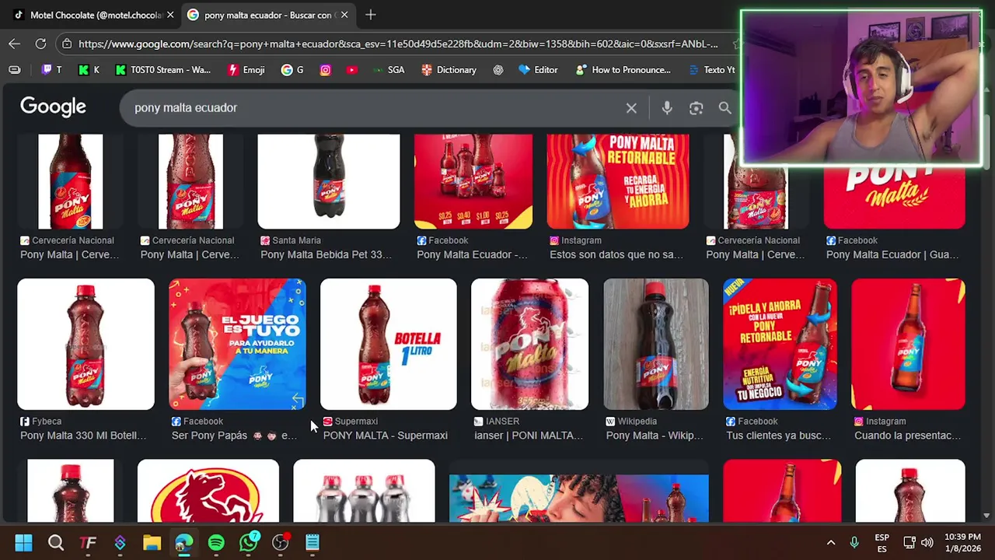Image resolution: width=995 pixels, height=560 pixels.
Task: Open the Texto Yt bookmark
Action: 712,70
